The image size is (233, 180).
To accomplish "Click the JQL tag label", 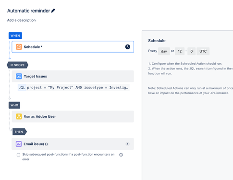I will [22, 88].
